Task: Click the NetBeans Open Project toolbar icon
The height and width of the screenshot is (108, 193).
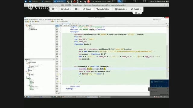Action: point(30,21)
